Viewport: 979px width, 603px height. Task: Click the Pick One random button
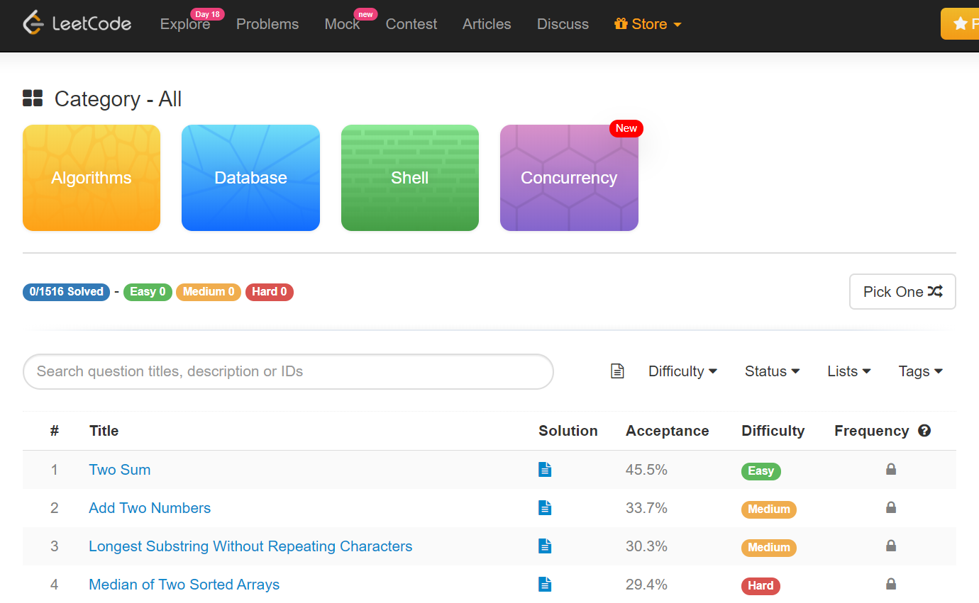(x=902, y=292)
